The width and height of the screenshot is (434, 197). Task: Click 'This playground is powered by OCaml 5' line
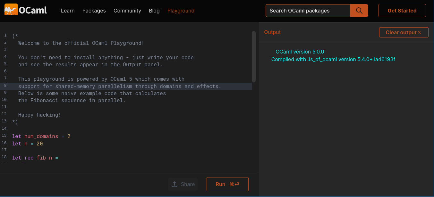(x=101, y=79)
